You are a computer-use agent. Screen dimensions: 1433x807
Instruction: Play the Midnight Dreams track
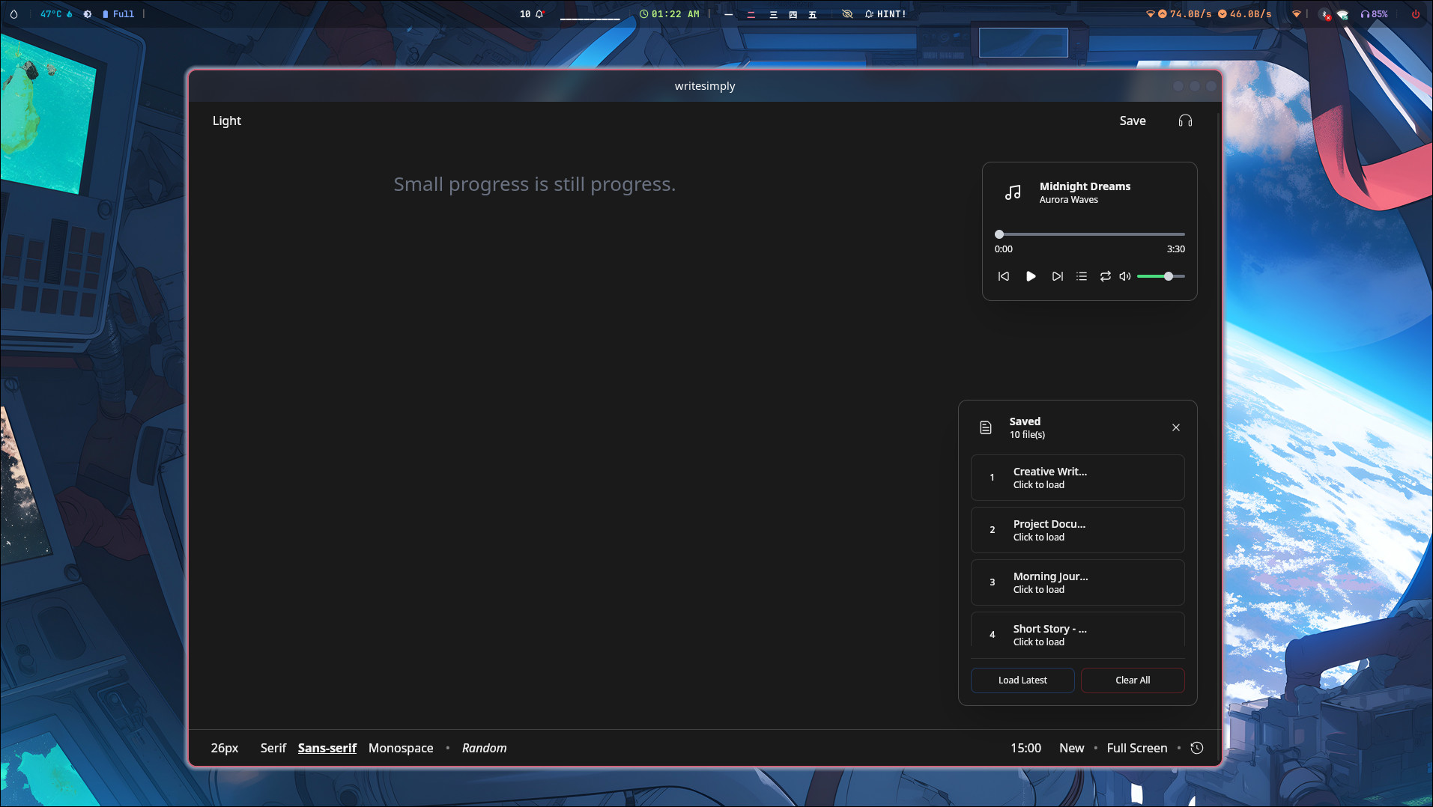(x=1031, y=276)
